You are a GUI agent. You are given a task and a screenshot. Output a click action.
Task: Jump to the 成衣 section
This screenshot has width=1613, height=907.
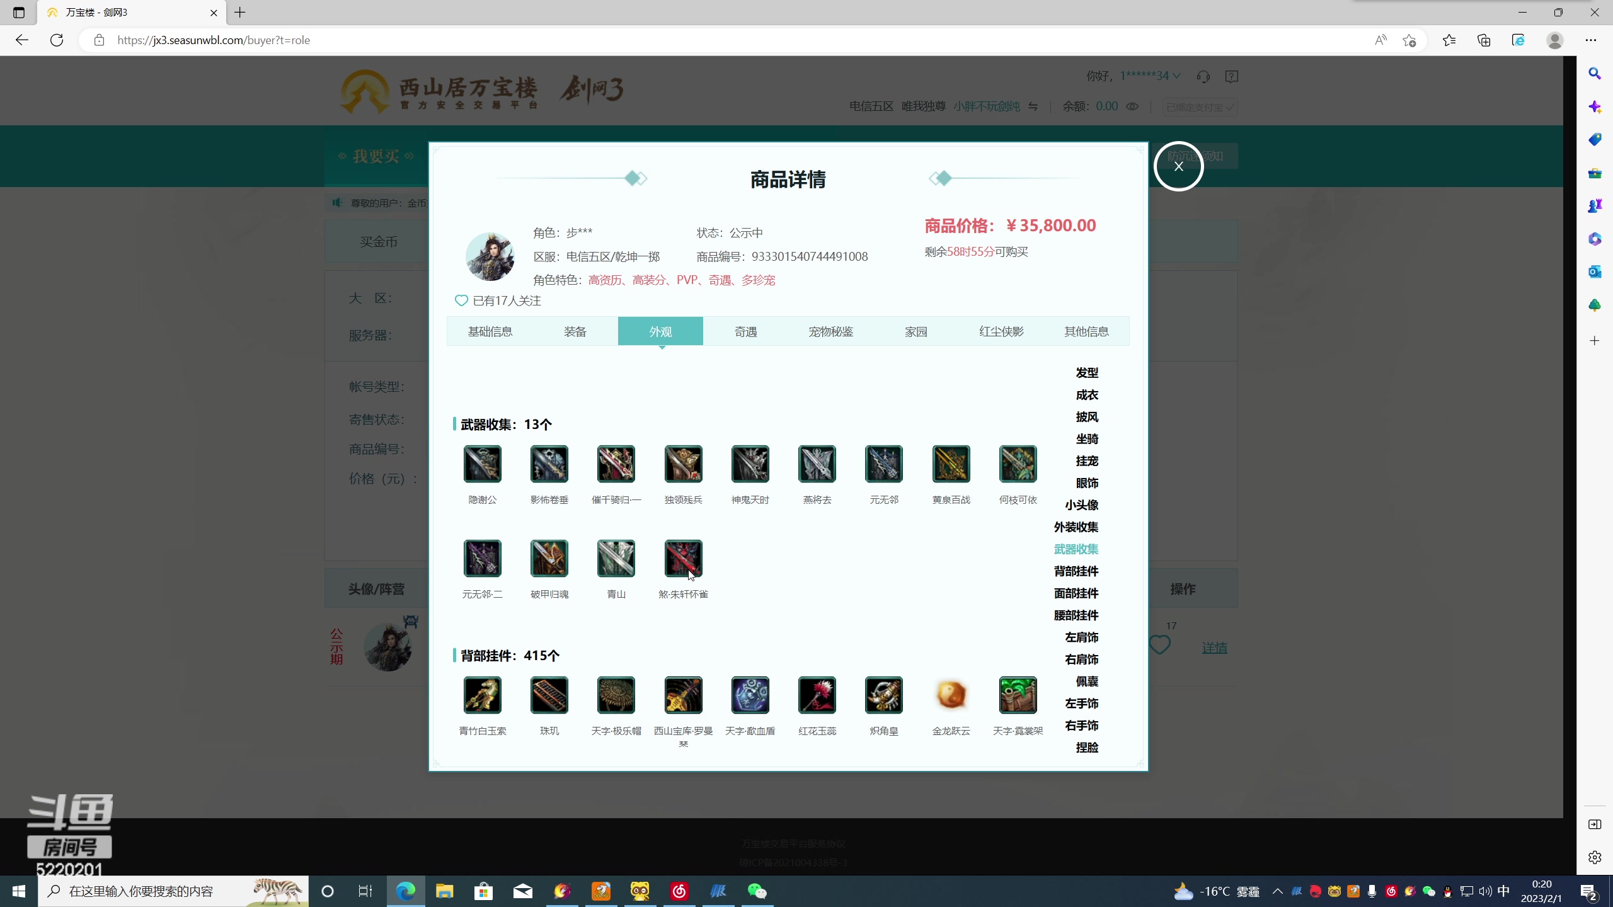[x=1087, y=395]
